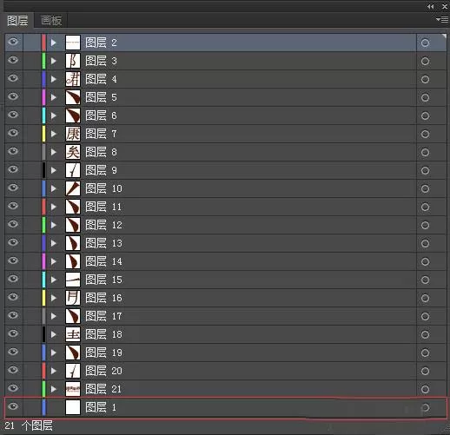Toggle visibility of 图层 10
Screen dimensions: 450x435
point(13,188)
